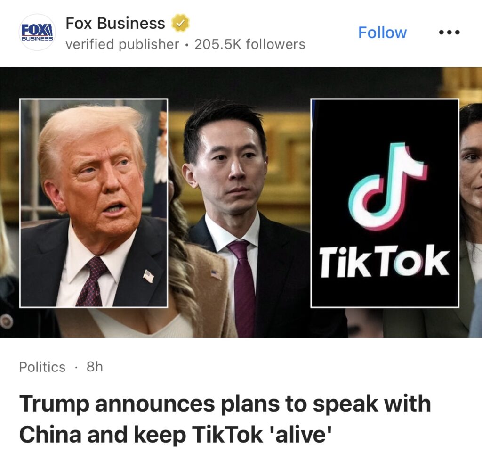
Task: Tap the gold verified checkmark badge
Action: [x=180, y=23]
